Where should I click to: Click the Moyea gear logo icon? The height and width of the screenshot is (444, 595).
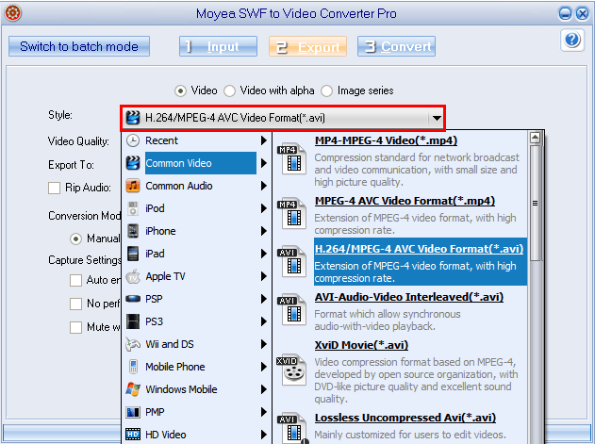(x=12, y=13)
